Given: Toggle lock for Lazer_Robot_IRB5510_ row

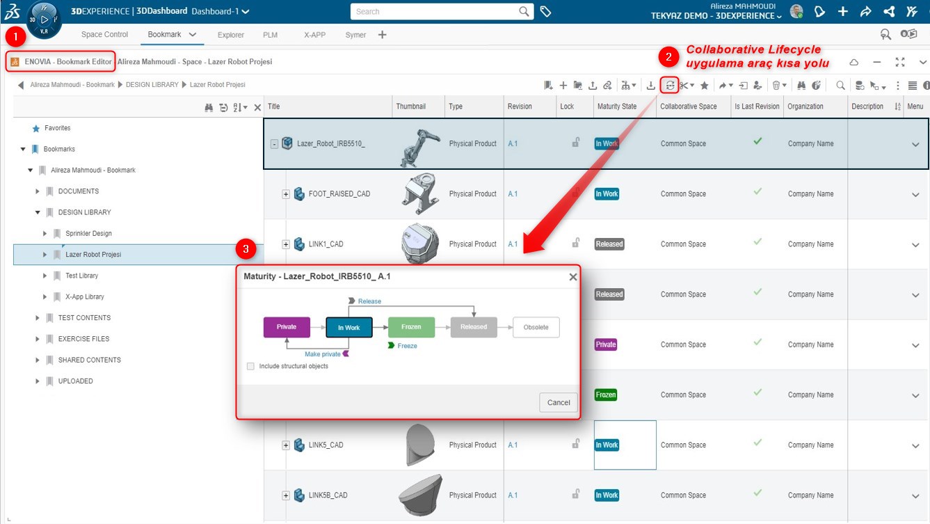Looking at the screenshot, I should [576, 143].
